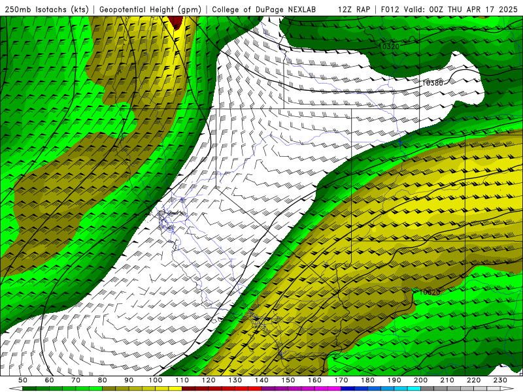Click the 140 value on the color scale
The height and width of the screenshot is (392, 523).
[261, 380]
